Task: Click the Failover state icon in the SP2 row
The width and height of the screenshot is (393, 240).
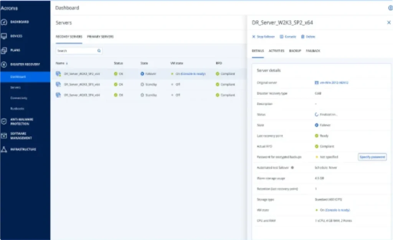Action: pyautogui.click(x=142, y=74)
